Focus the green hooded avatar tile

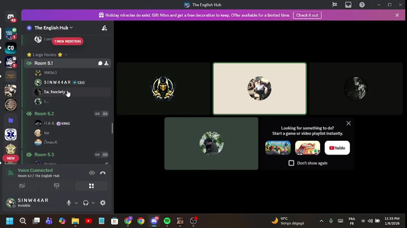[x=211, y=143]
